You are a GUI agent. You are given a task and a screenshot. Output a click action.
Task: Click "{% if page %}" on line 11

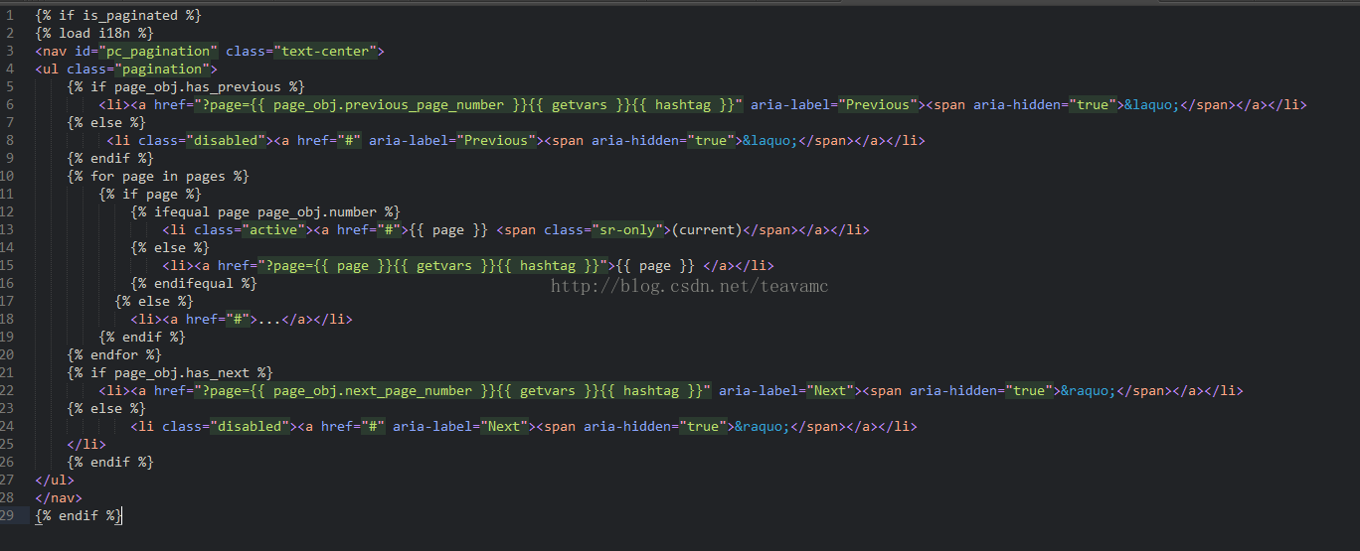150,195
